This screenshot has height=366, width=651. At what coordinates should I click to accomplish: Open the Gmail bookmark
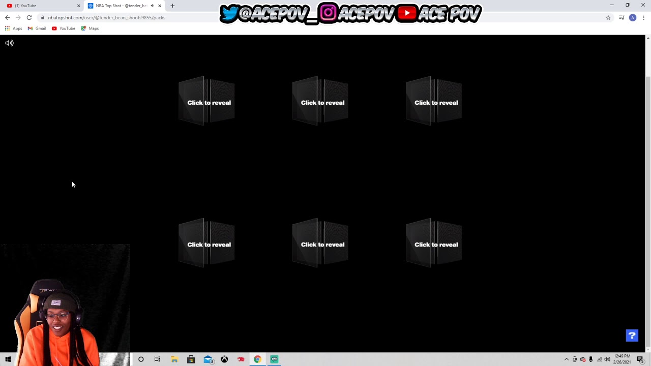tap(37, 28)
